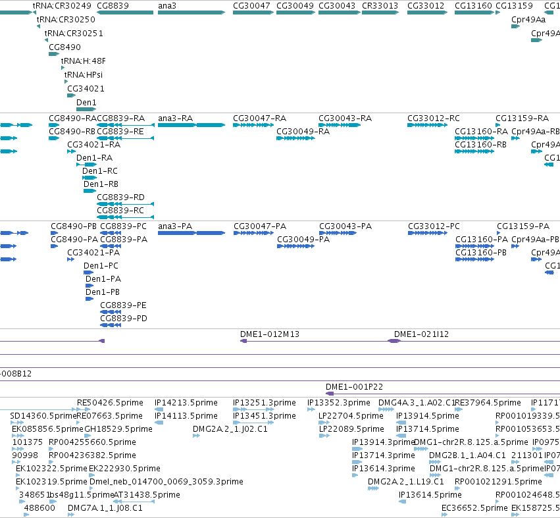Click the SD14360.5prime EST label
Screen dimensions: 560x518
(x=43, y=416)
